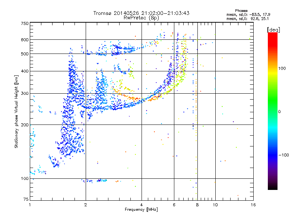Screen dimensions: 298x223
Task: Click the 'mean, sd,X: 92.8, 25.1' statistic
Action: click(x=247, y=19)
